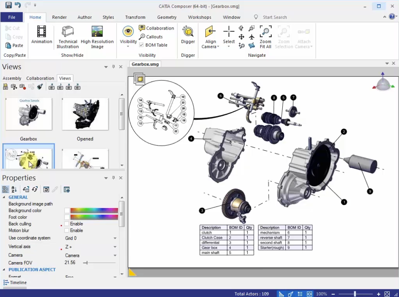Toggle the paper space icon in status bar

(x=310, y=294)
